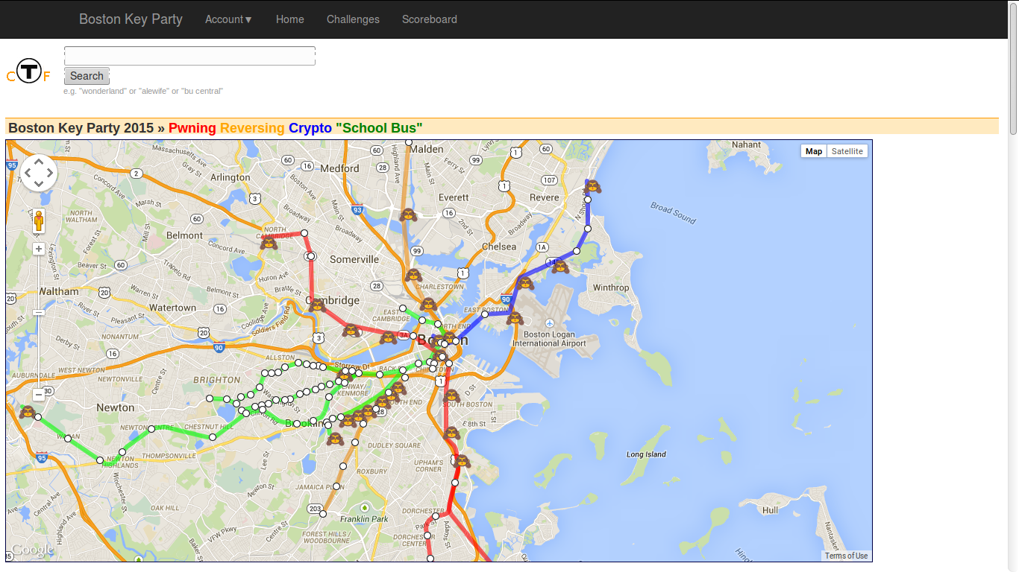
Task: Open the monkey marker above the South Boston label
Action: point(451,395)
